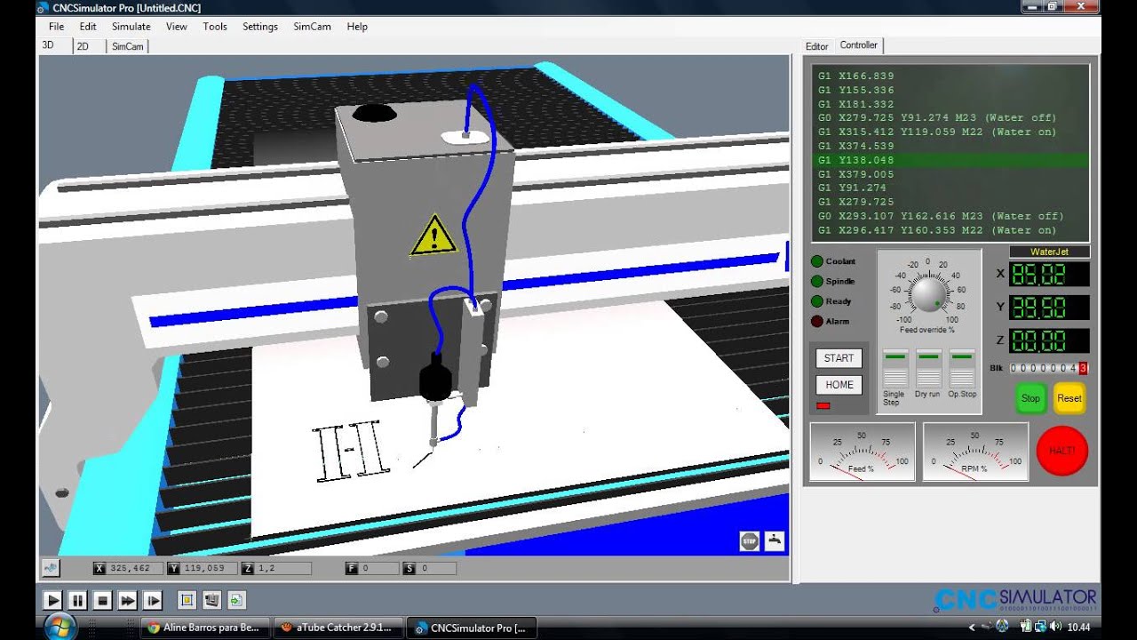
Task: Pause the running simulation
Action: tap(77, 601)
